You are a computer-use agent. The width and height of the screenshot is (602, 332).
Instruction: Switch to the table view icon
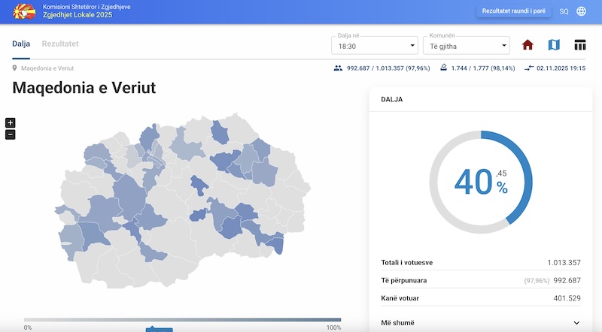click(x=580, y=45)
